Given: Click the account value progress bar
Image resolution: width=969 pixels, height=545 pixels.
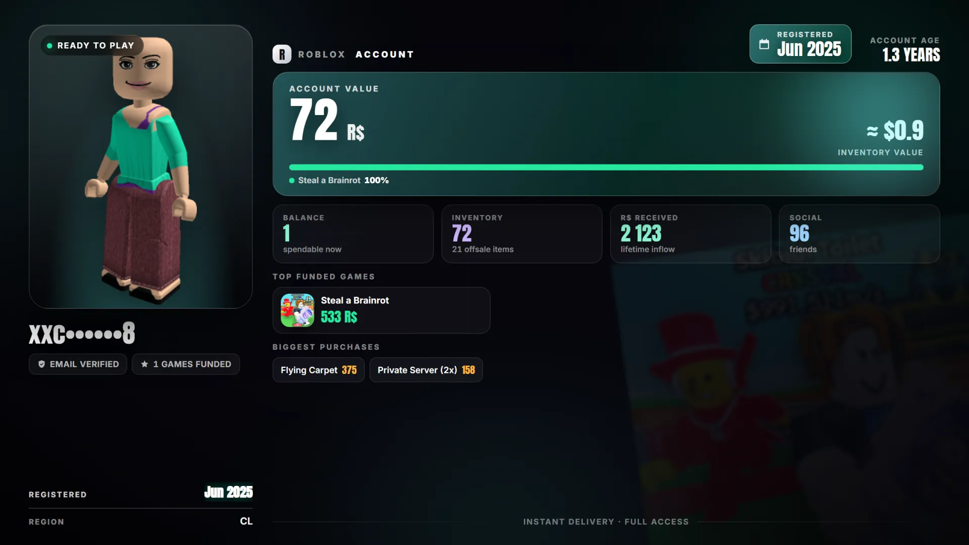Looking at the screenshot, I should pyautogui.click(x=606, y=167).
